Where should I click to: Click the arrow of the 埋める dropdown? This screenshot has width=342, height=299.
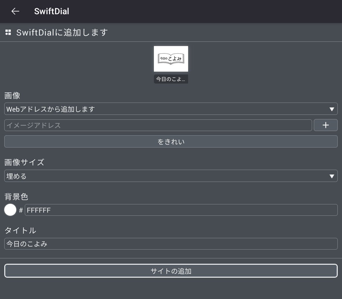(331, 176)
